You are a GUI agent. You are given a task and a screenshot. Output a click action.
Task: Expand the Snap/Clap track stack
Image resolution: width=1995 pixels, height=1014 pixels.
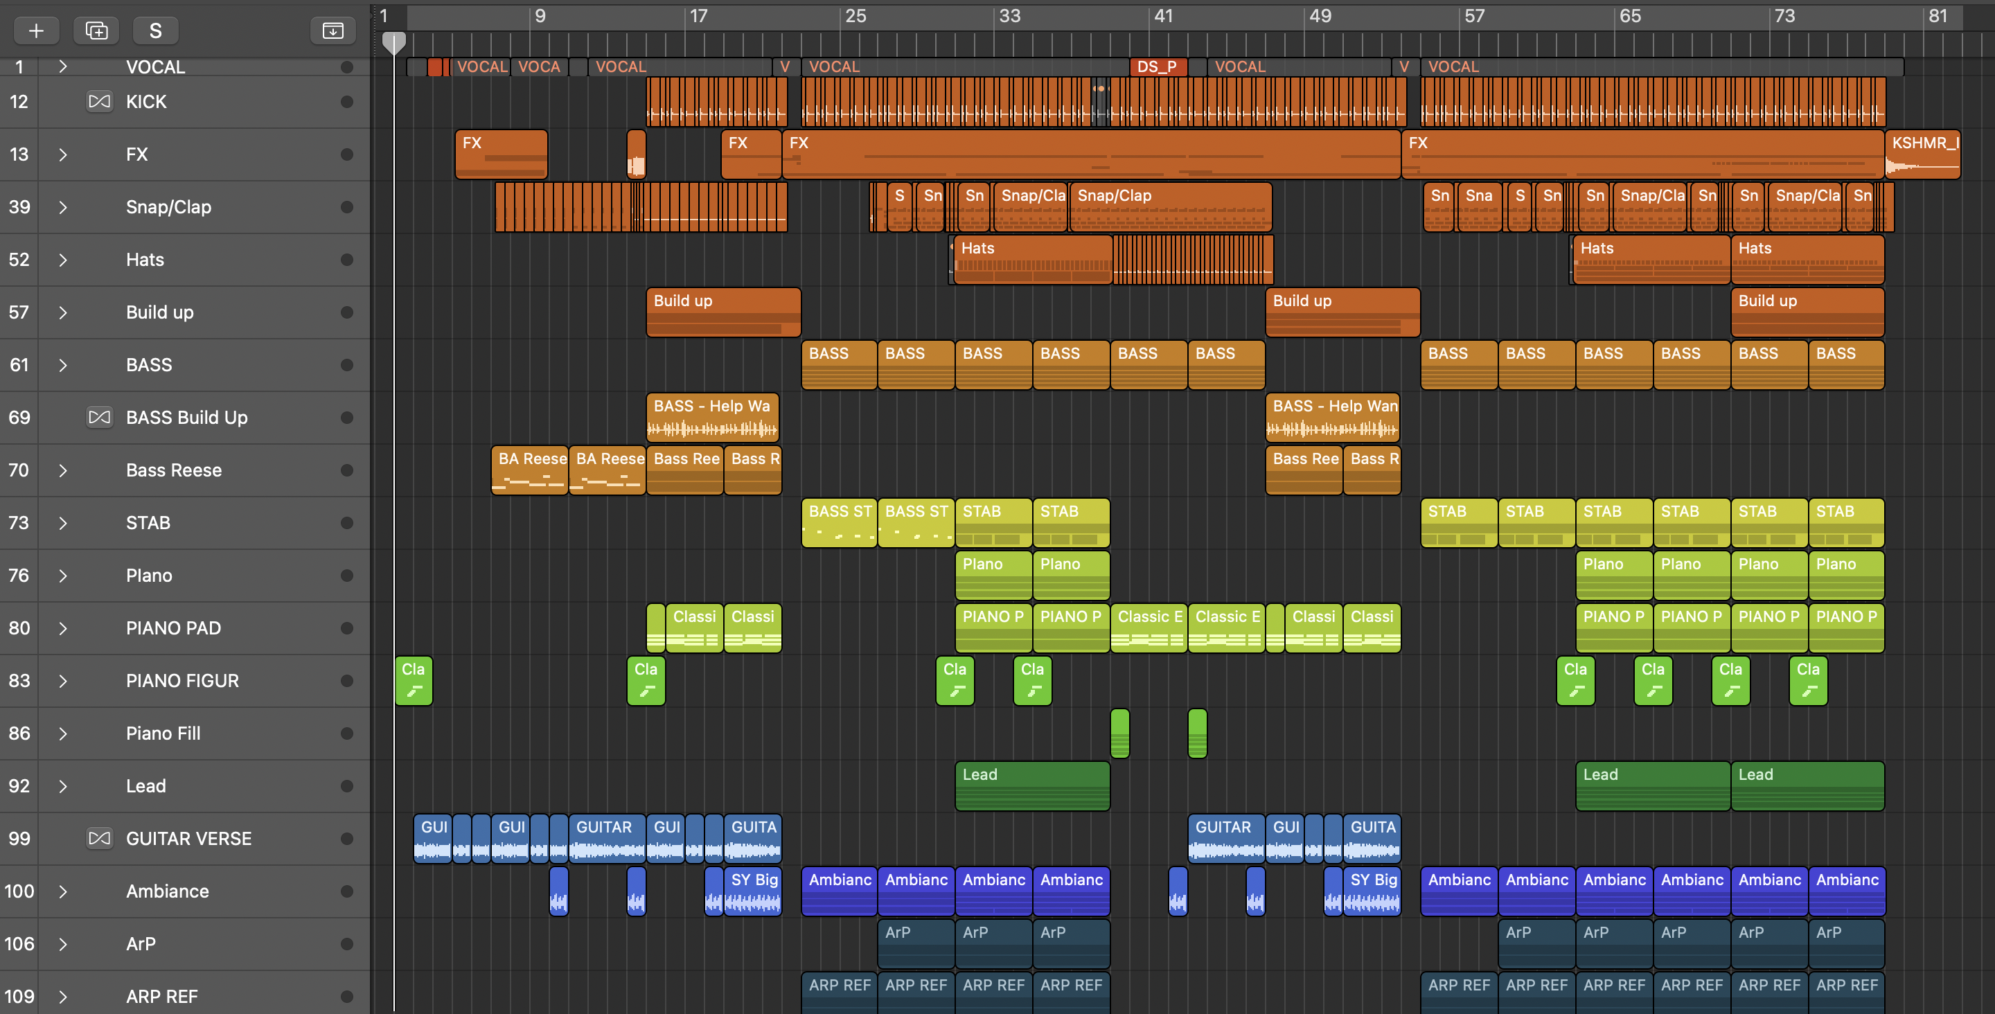coord(63,207)
